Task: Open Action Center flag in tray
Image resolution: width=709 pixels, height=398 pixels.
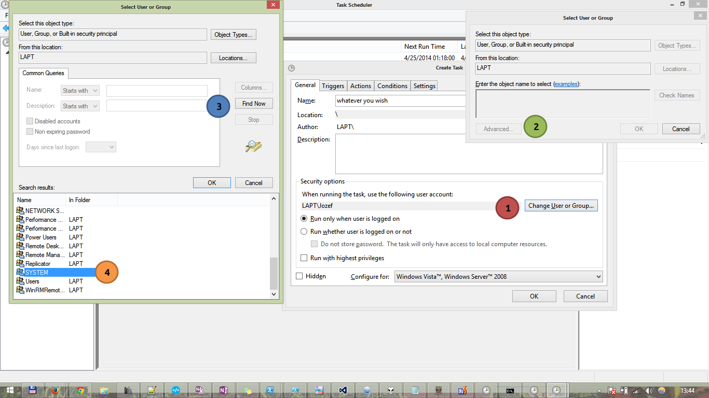Action: pyautogui.click(x=612, y=391)
